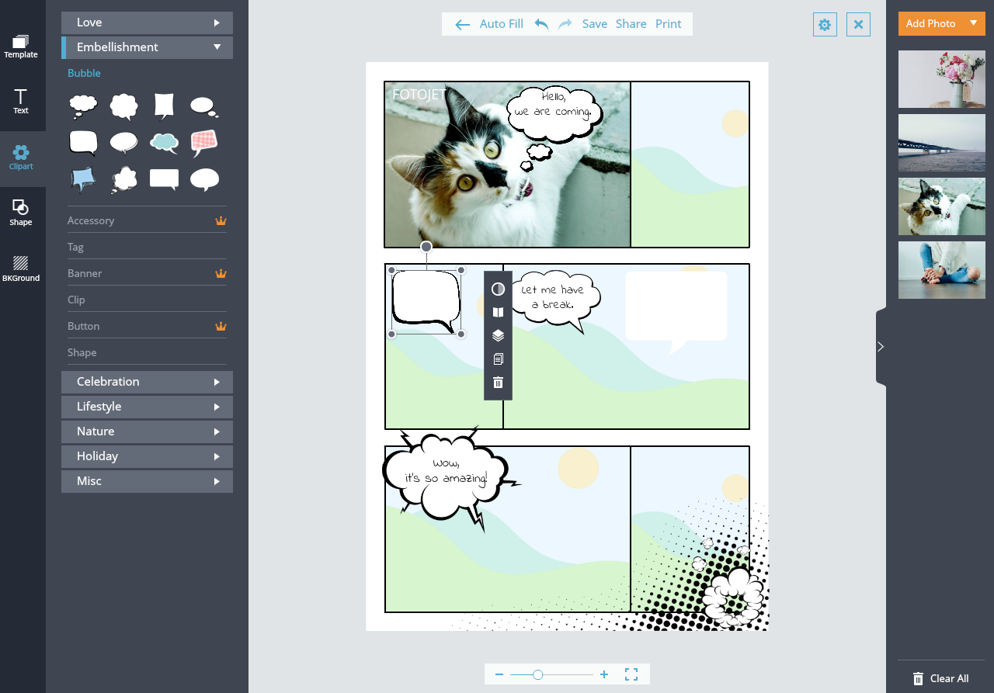The width and height of the screenshot is (994, 693).
Task: Zoom out with the minus button
Action: click(499, 674)
